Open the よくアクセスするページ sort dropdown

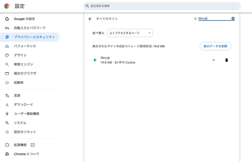130,33
